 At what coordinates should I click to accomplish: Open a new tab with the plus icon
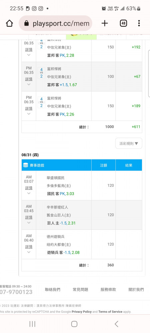(x=105, y=23)
